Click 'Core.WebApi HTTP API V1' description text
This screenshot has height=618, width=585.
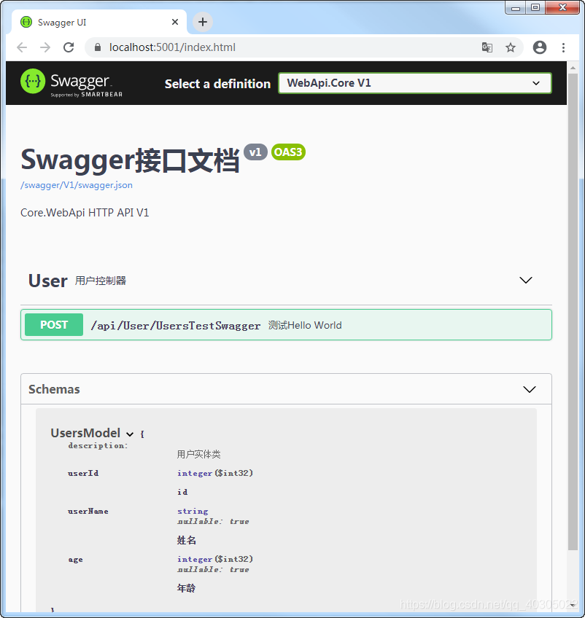(x=85, y=213)
